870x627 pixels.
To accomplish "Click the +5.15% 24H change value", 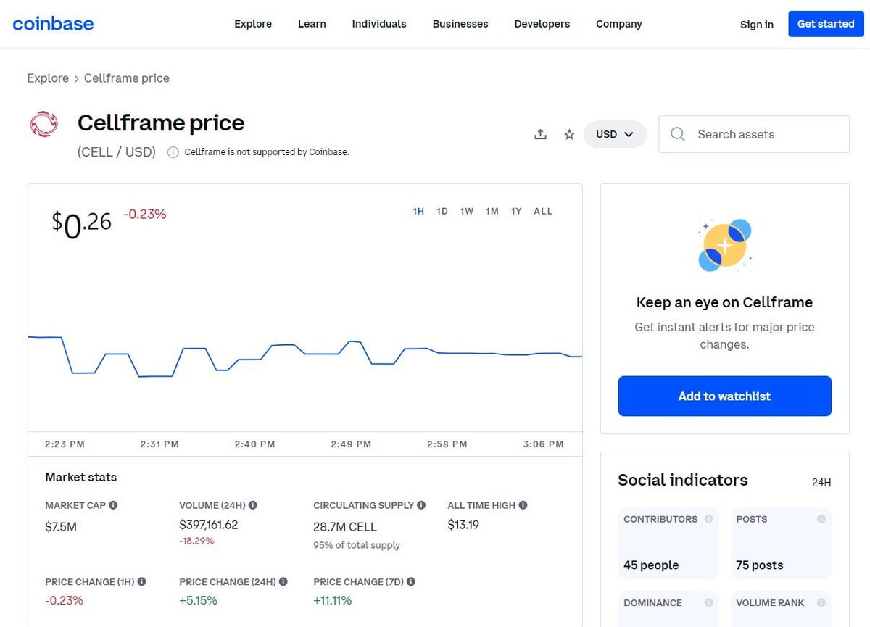I will coord(199,601).
